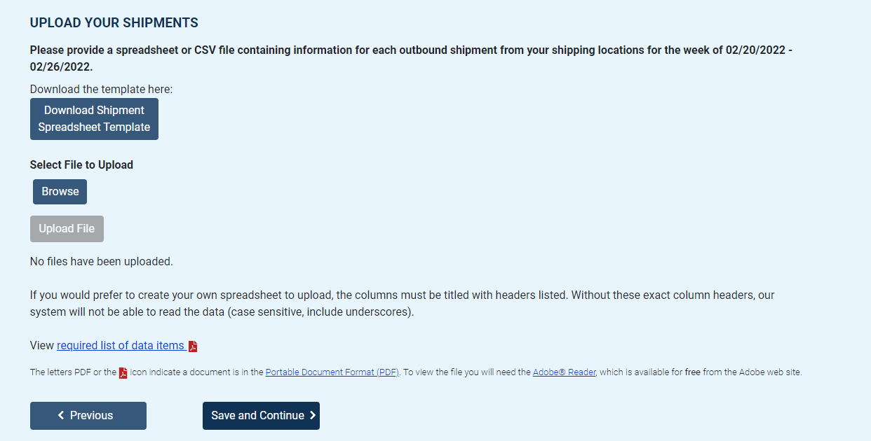The height and width of the screenshot is (441, 871).
Task: Go back with the Previous button
Action: pos(88,416)
